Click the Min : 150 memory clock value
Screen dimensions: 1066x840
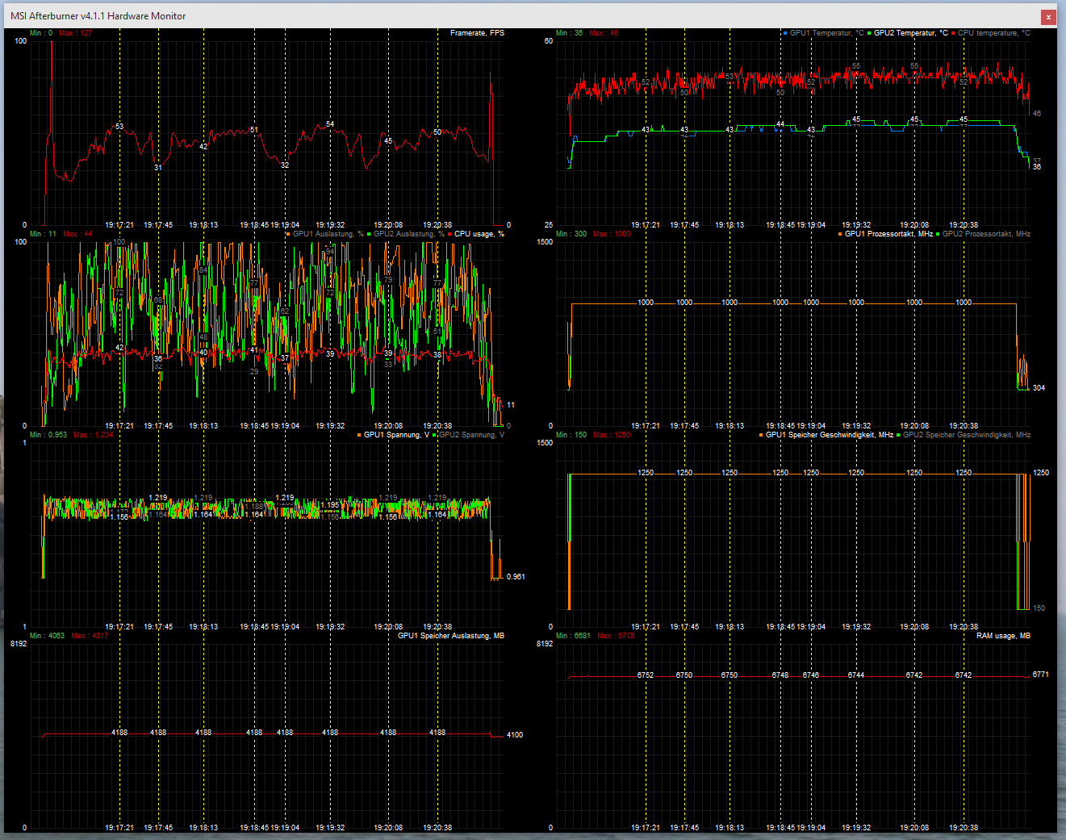[x=571, y=435]
